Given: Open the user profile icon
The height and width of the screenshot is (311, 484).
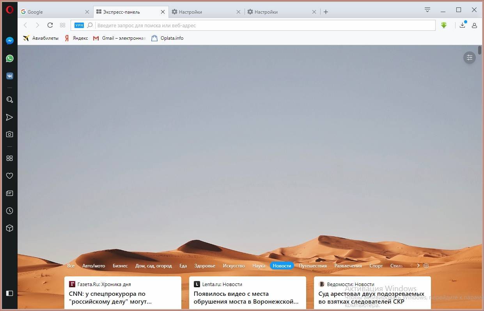Looking at the screenshot, I should 474,25.
